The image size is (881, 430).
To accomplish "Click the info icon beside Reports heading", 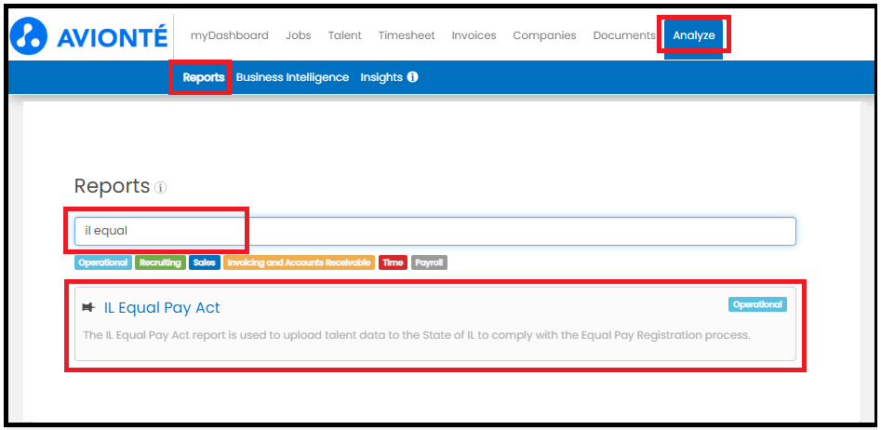I will [161, 188].
